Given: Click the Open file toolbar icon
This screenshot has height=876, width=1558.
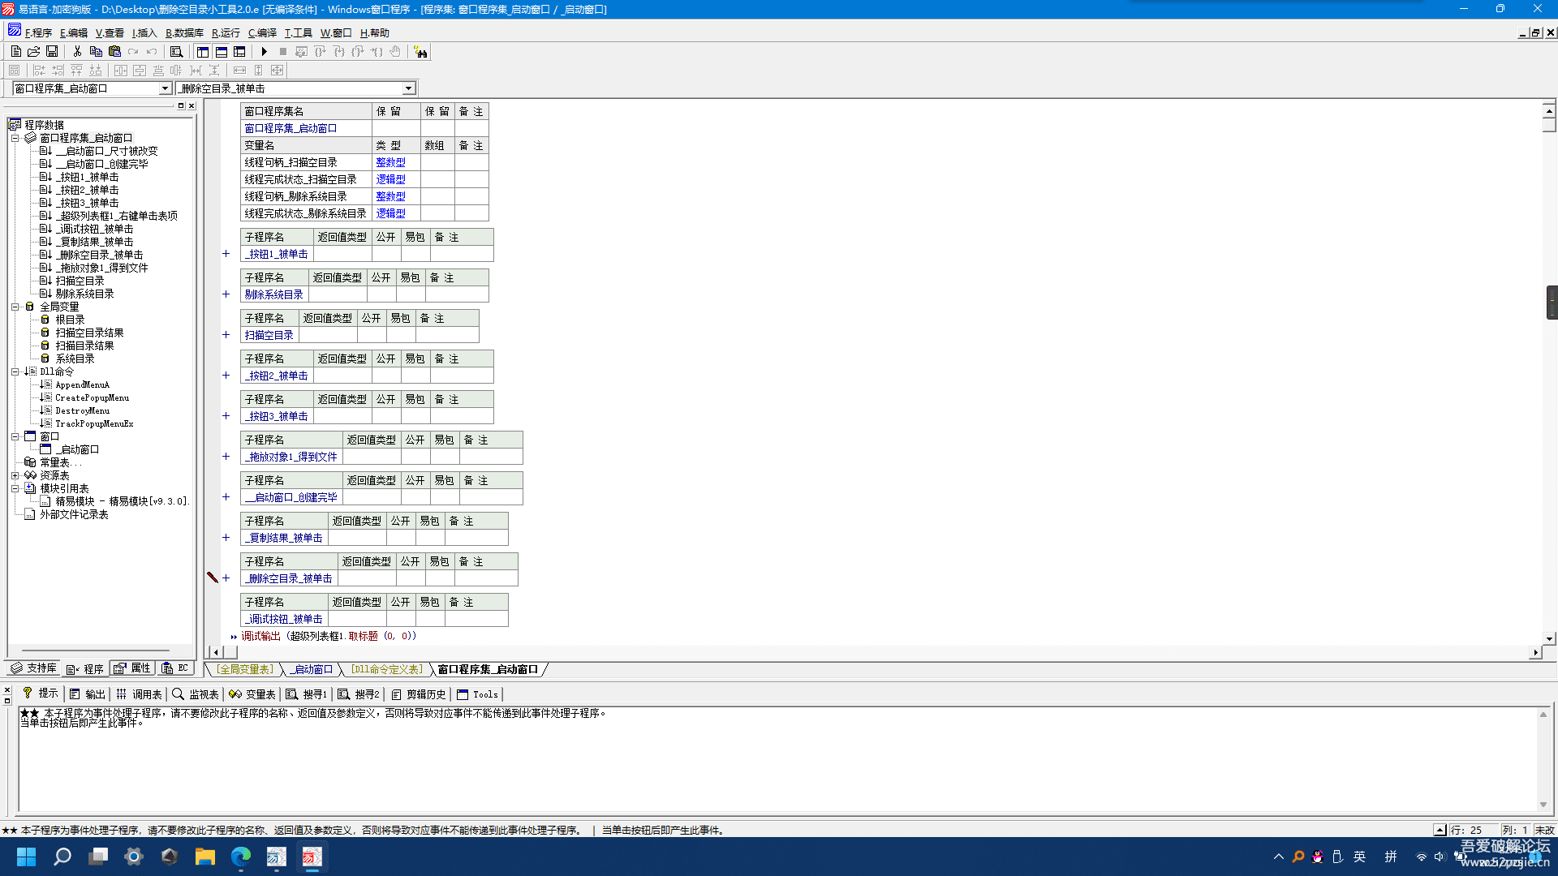Looking at the screenshot, I should (33, 52).
